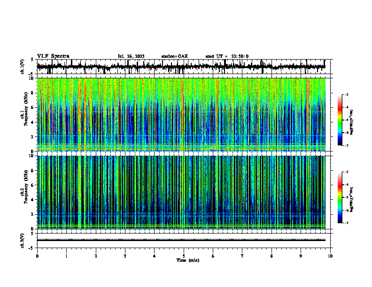372x287 pixels.
Task: Click time axis tick label "3"
Action: click(x=125, y=256)
